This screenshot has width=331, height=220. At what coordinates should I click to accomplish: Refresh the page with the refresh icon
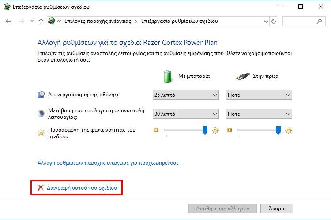pos(273,21)
